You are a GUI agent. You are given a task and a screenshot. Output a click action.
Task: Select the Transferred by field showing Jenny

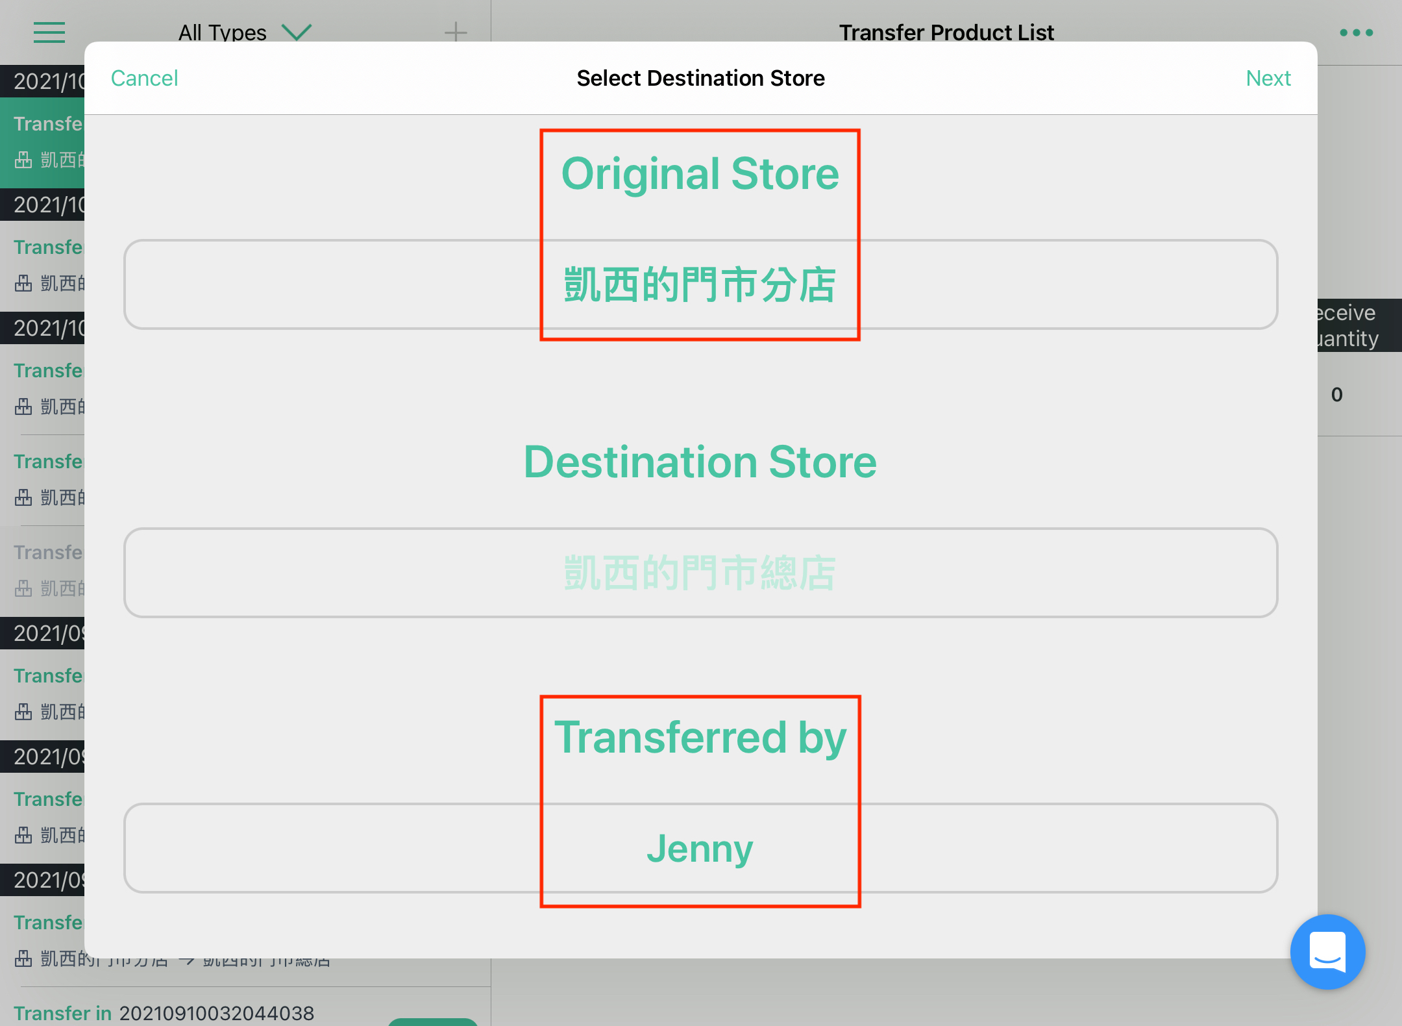tap(700, 848)
